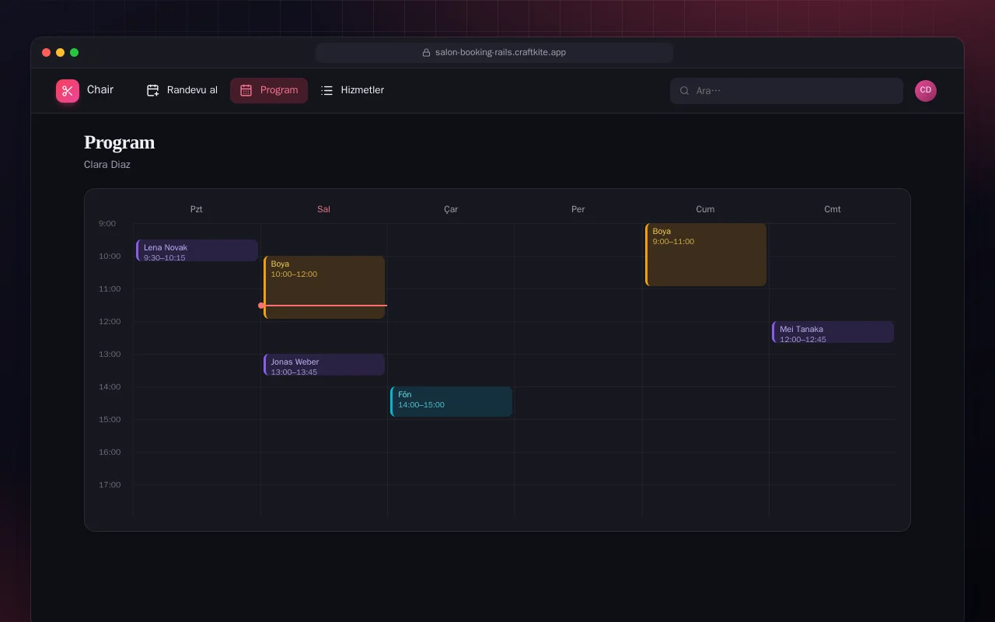This screenshot has width=995, height=622.
Task: Open the CD user avatar
Action: point(926,91)
